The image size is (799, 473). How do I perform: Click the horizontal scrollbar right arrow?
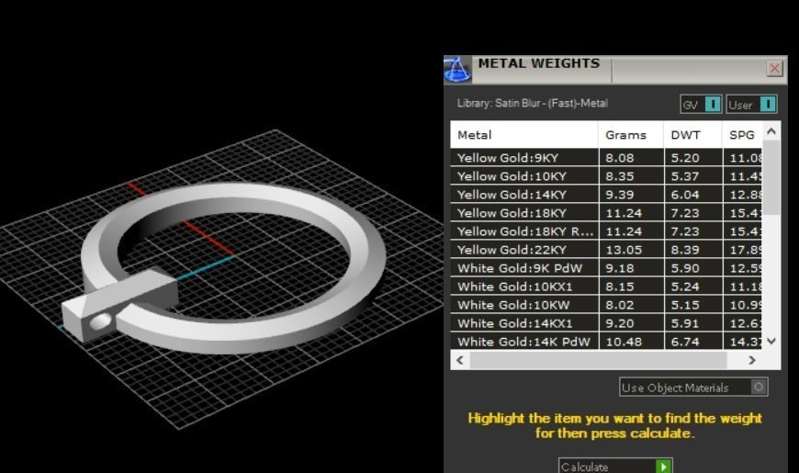[x=752, y=360]
